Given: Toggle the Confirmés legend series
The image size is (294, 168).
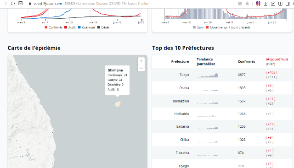Looking at the screenshot, I should (53, 27).
